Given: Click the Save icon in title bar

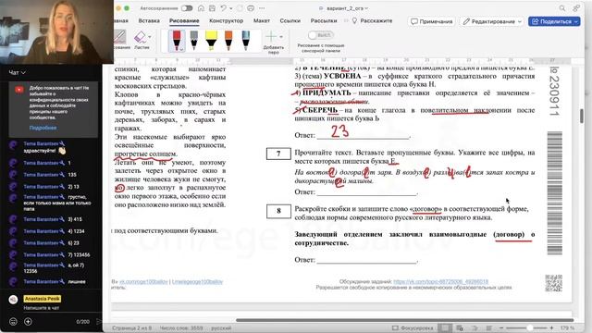Looking at the screenshot, I should click(x=212, y=8).
